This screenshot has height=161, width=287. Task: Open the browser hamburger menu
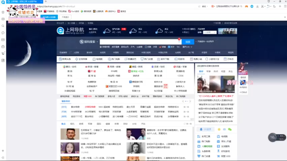point(285,6)
